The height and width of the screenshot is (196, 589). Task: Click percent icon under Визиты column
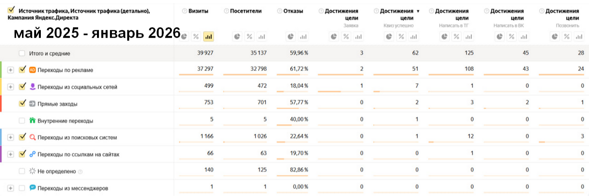pyautogui.click(x=196, y=37)
